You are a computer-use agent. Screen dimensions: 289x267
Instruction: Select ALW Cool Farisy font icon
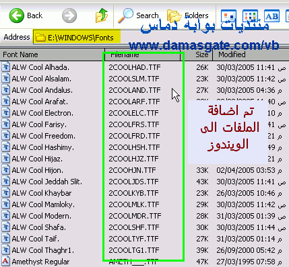point(6,124)
